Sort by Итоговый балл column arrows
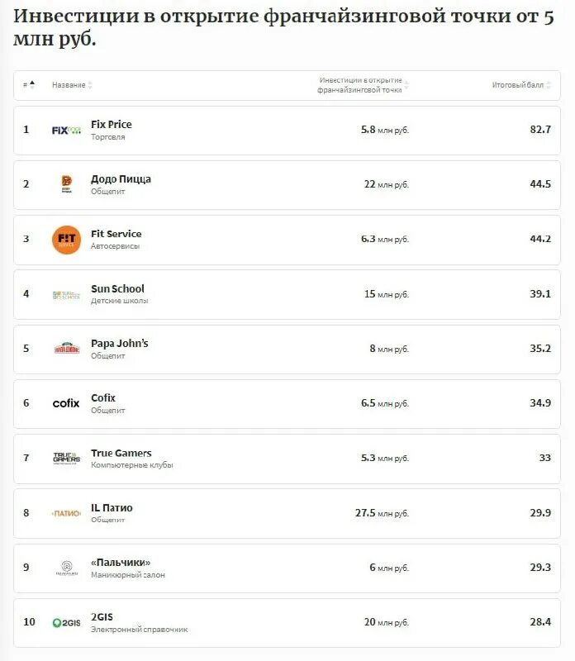This screenshot has width=575, height=661. [x=548, y=85]
